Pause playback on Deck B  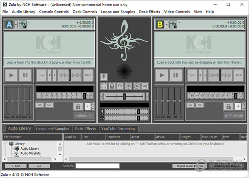click(176, 75)
